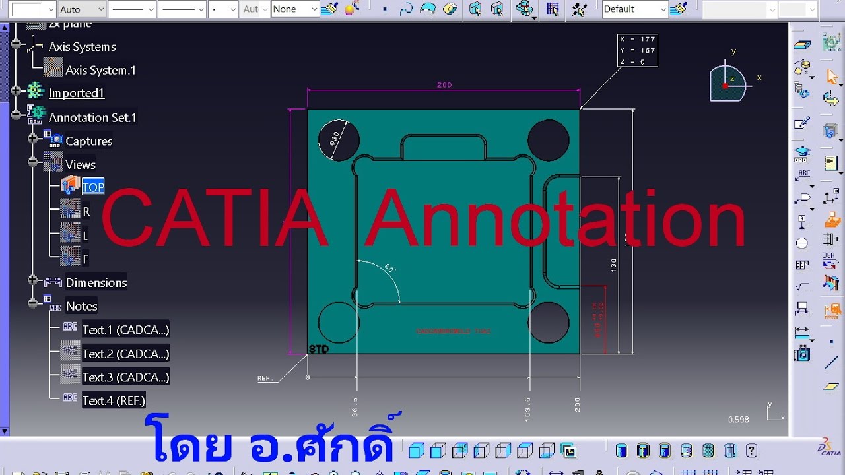Select Imported1 in the specification tree
The image size is (845, 475).
click(77, 93)
